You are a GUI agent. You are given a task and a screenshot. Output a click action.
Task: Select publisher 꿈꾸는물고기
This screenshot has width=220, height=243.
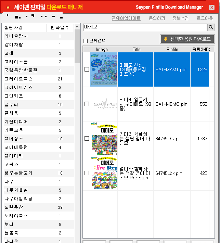point(39,173)
